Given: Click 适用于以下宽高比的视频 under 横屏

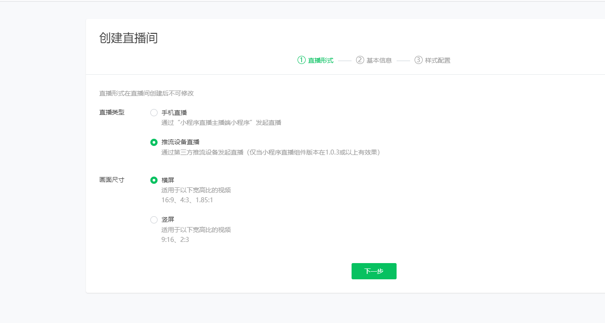Looking at the screenshot, I should point(196,190).
